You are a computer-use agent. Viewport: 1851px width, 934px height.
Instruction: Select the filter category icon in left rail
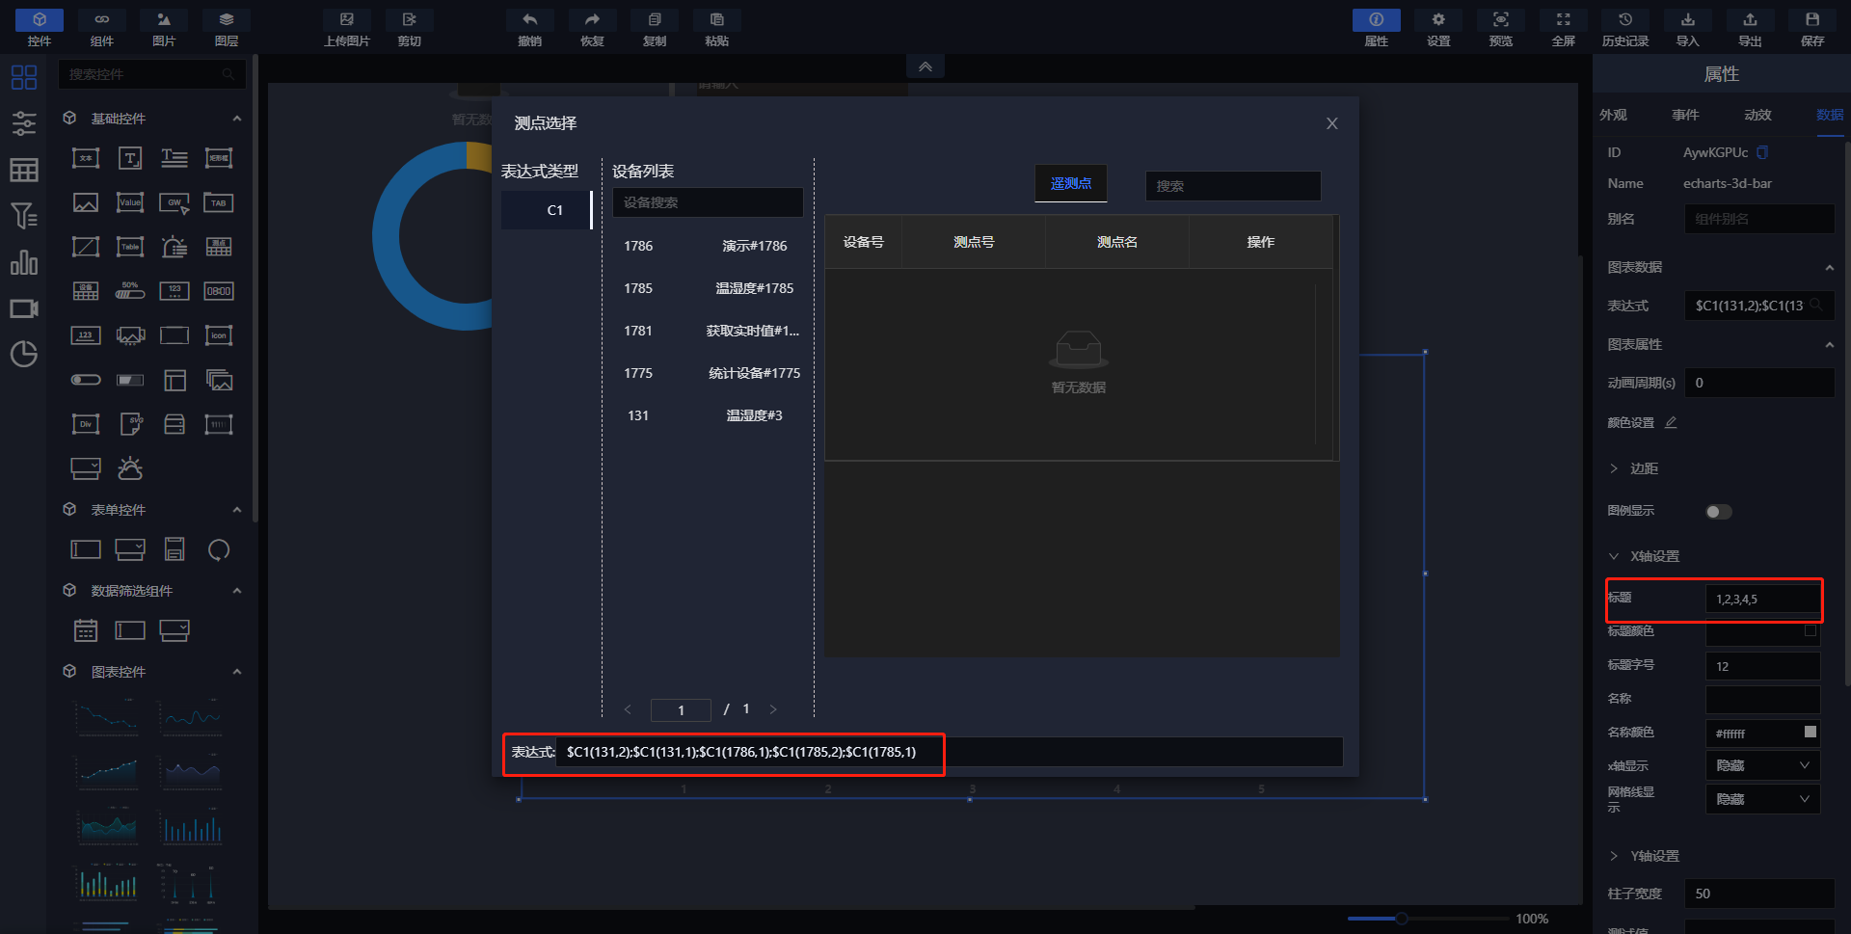(x=24, y=216)
